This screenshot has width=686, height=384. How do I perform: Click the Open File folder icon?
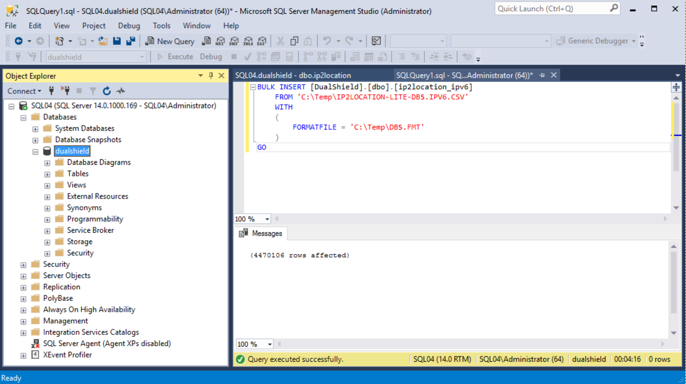[103, 41]
